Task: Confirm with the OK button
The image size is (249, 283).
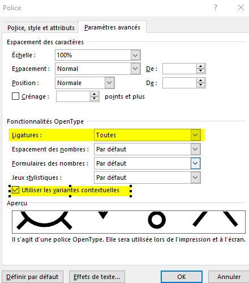Action: pos(182,277)
